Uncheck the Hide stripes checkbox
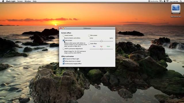The height and width of the screenshot is (103, 184). (x=64, y=41)
